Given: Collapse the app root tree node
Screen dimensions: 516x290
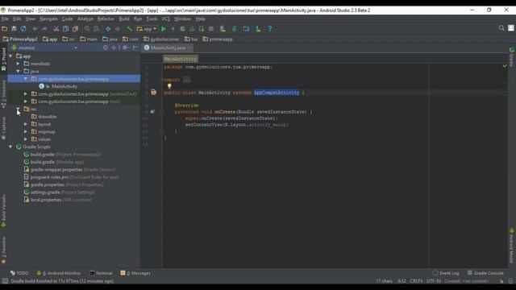Looking at the screenshot, I should pos(10,56).
